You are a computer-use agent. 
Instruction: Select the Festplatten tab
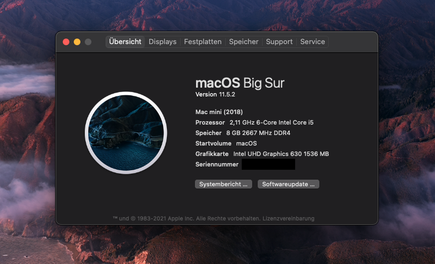click(203, 42)
